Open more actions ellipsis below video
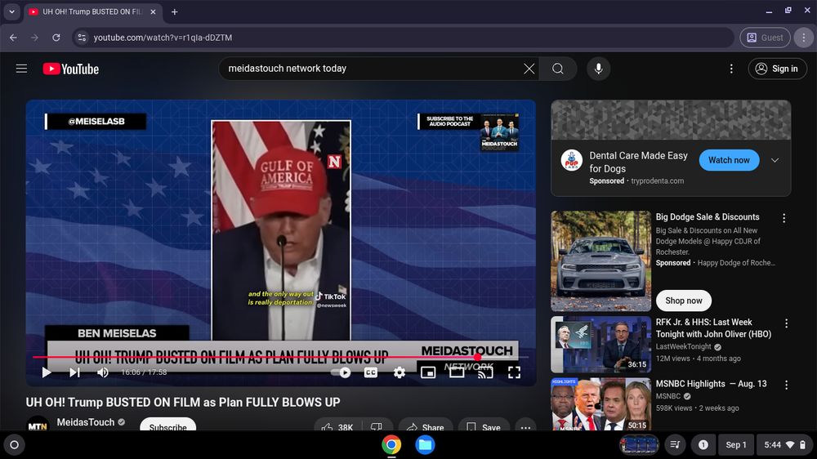The height and width of the screenshot is (459, 817). [x=525, y=426]
